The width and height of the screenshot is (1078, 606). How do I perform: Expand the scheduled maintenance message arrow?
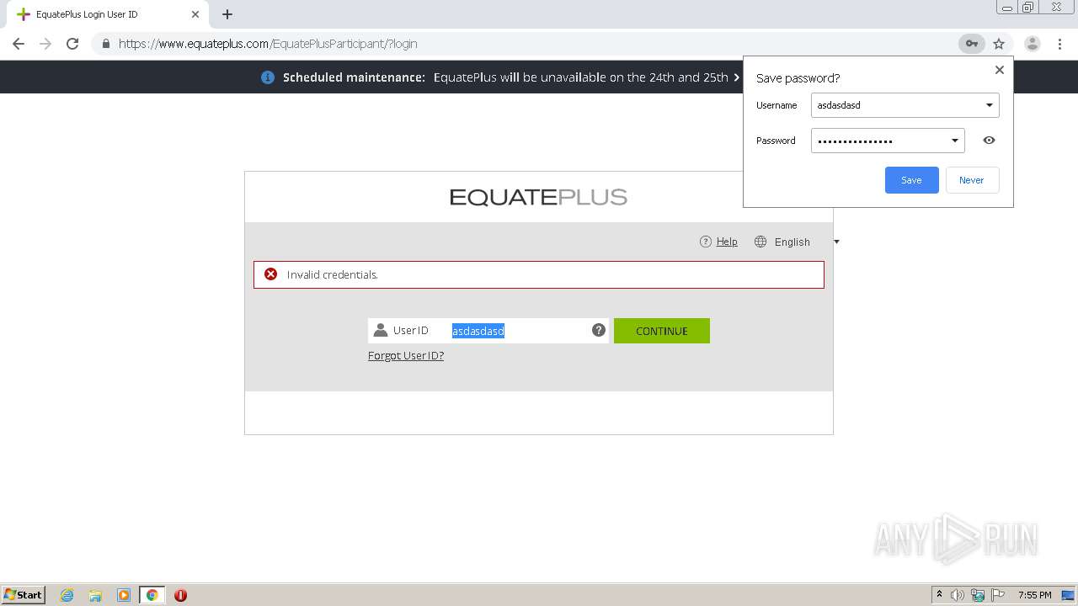point(737,77)
